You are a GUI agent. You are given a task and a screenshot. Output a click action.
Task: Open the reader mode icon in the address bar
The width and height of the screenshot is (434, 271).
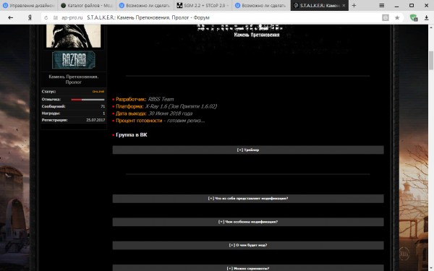coord(386,17)
